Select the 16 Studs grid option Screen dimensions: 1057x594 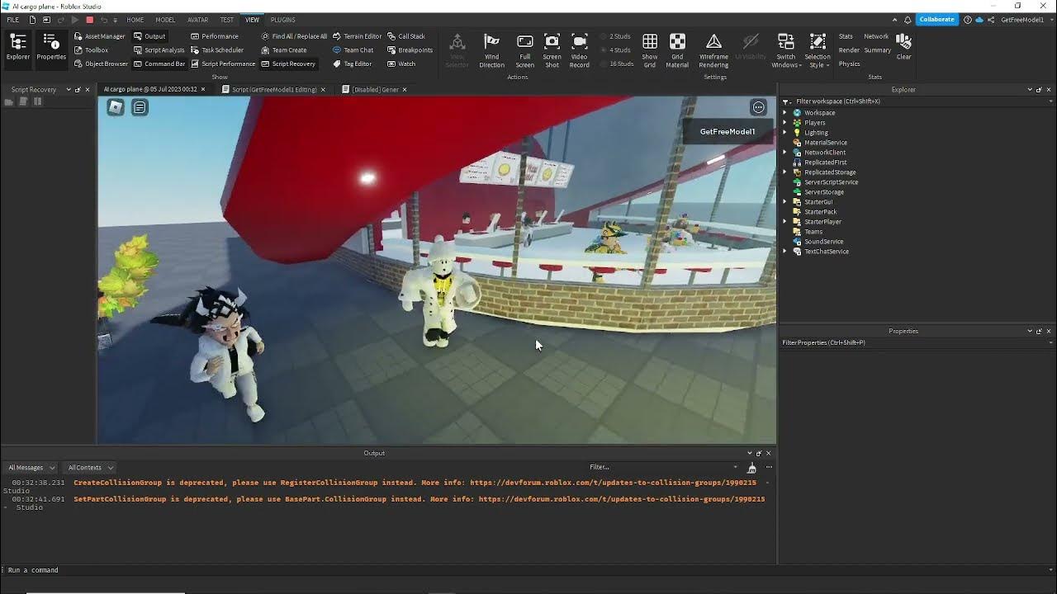click(x=617, y=64)
